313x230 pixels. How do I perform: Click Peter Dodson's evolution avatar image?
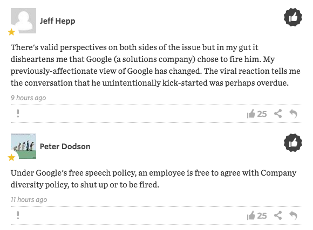[23, 146]
